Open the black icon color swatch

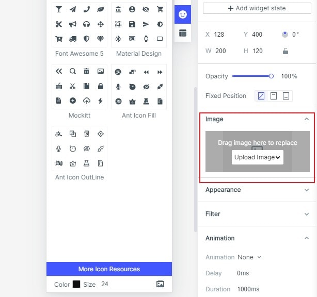tap(76, 284)
